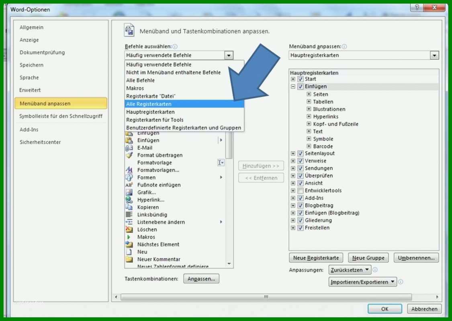Click the Fußnote einfügen icon
The height and width of the screenshot is (321, 452).
pos(129,185)
